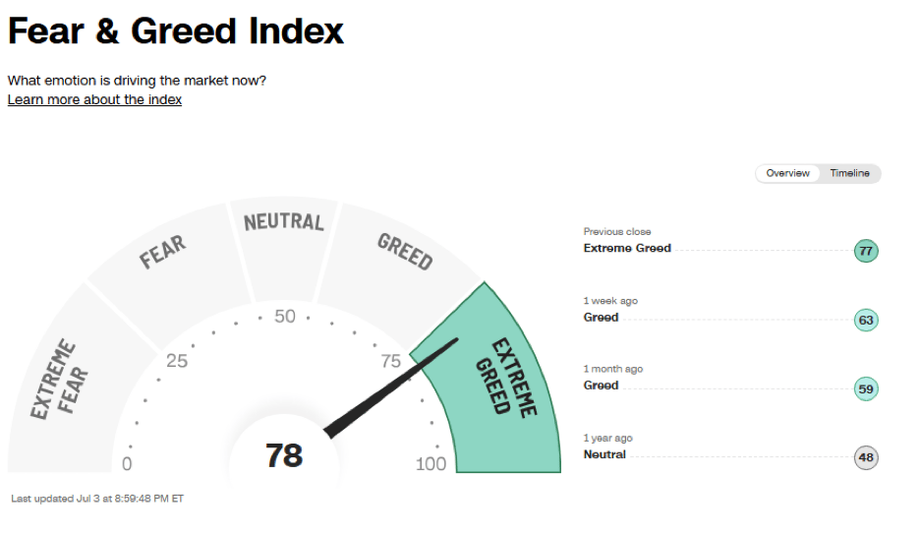Click the 1 year ago badge showing 48
920x535 pixels.
tap(865, 457)
